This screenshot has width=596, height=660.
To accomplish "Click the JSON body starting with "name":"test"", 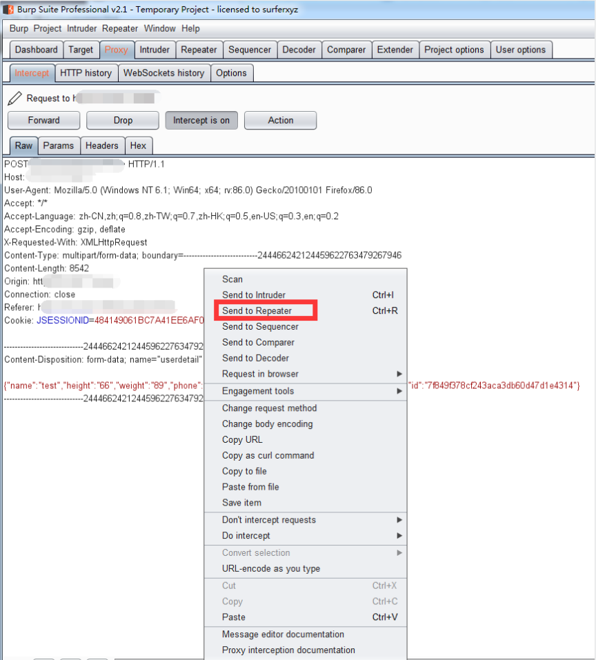I will (x=103, y=386).
